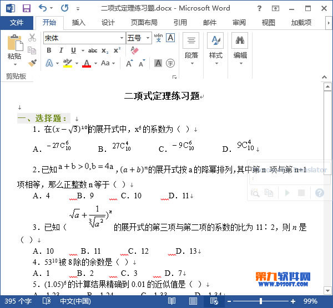Screen dimensions: 333x308
Task: Save the document with floppy icon
Action: point(27,8)
